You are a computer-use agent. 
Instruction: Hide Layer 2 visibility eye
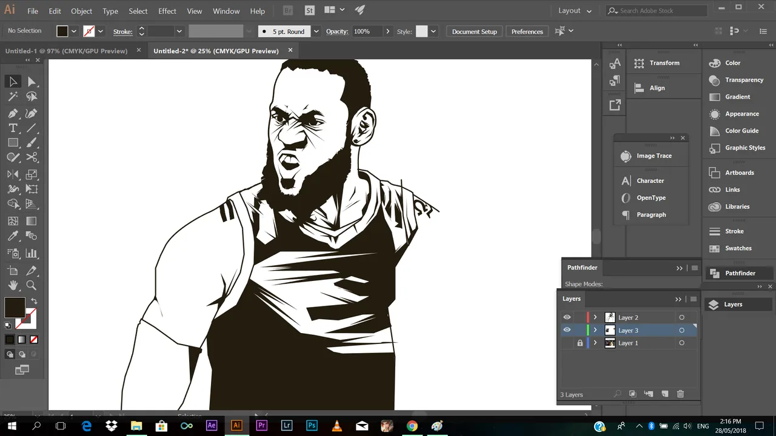(x=567, y=317)
